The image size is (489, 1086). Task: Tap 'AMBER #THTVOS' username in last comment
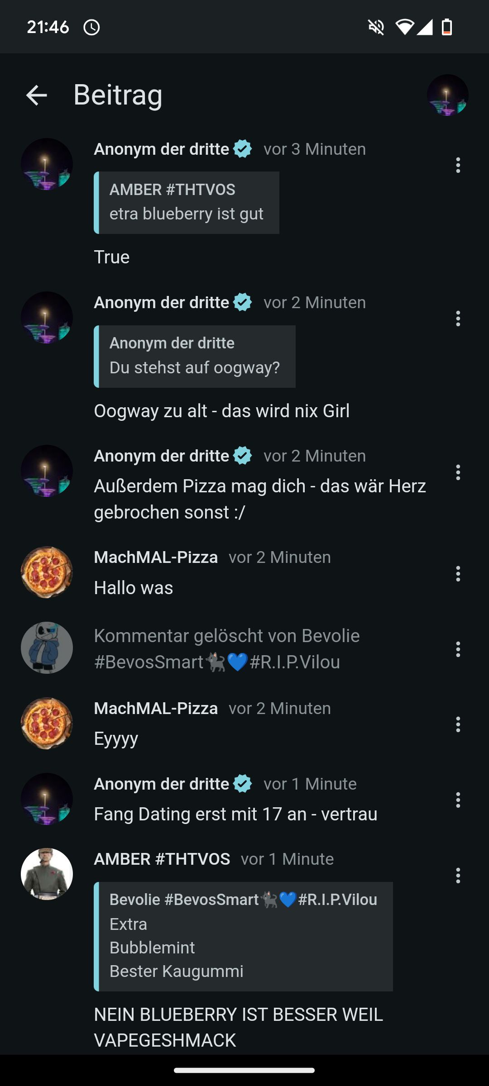point(162,859)
